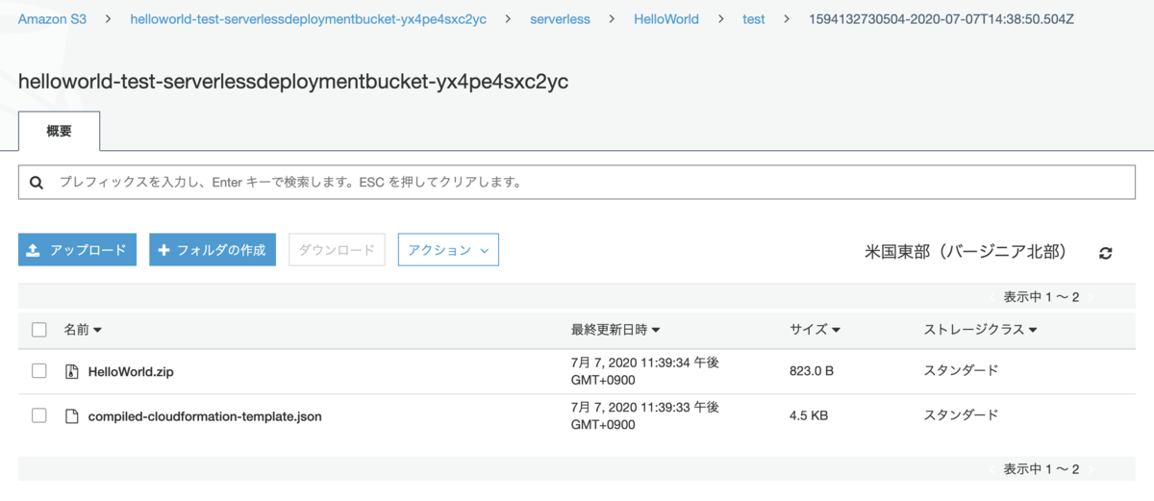Screen dimensions: 1154x501
Task: Click the upper 表示中 1～2 pagination text
Action: point(1041,297)
